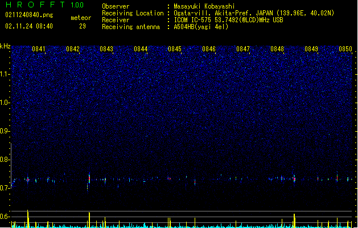Click the 0849 time marker

(x=311, y=49)
